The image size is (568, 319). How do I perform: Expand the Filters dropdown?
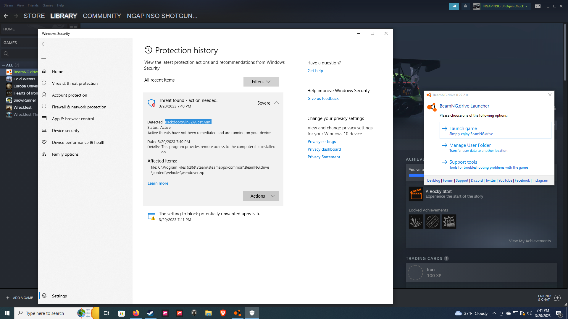[x=261, y=82]
